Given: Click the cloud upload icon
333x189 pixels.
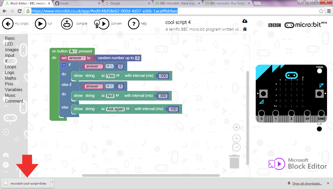Looking at the screenshot, I should (x=245, y=21).
